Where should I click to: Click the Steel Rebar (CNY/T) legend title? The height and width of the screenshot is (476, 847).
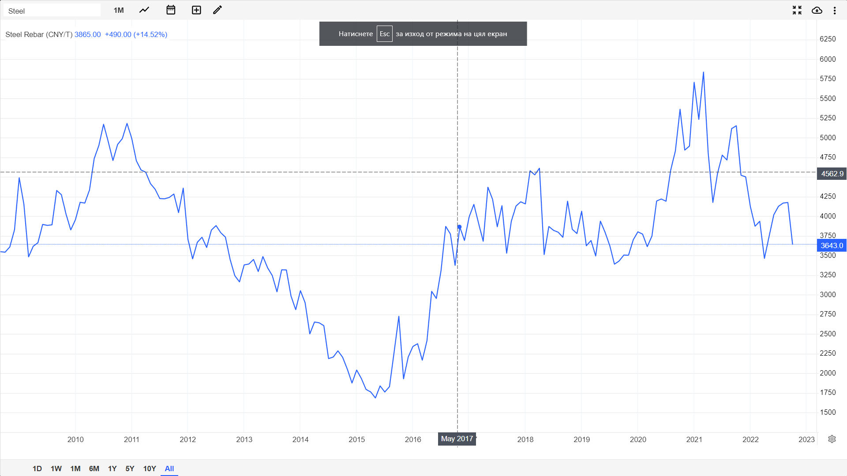click(39, 34)
